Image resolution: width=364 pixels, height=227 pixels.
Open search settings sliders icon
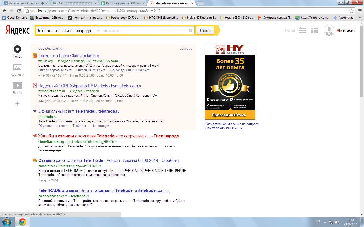tap(303, 30)
